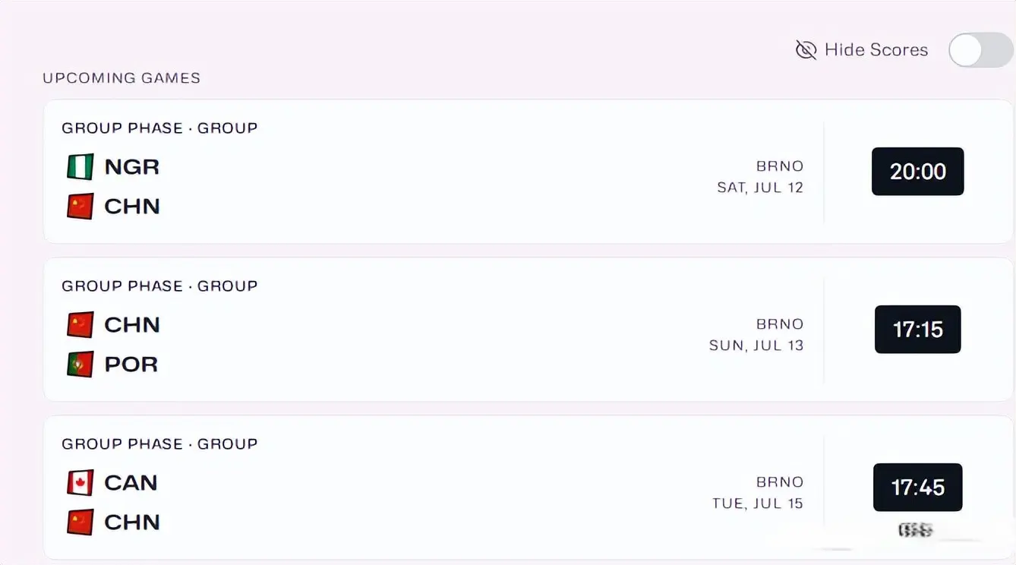Click the Nigeria flag icon
Screen dimensions: 1016x565
(x=80, y=167)
